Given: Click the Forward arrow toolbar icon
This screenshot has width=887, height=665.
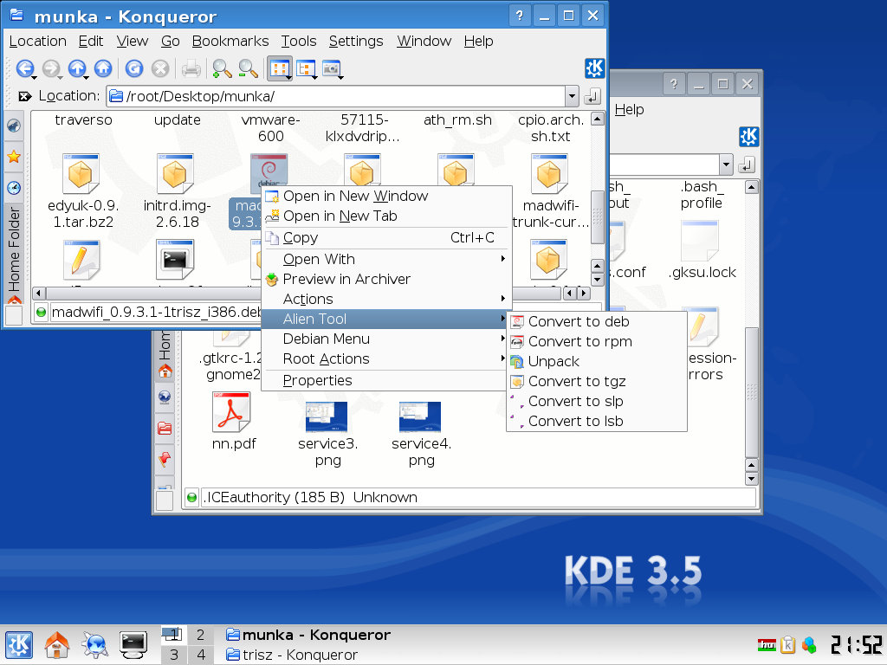Looking at the screenshot, I should [50, 68].
